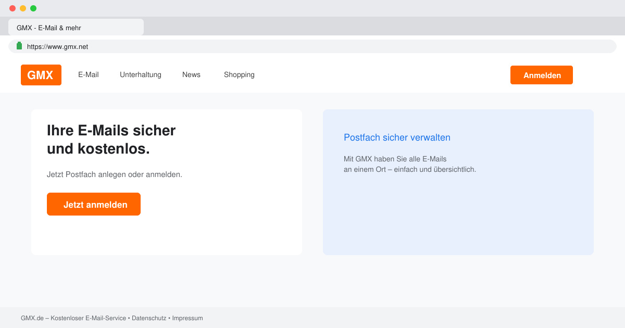This screenshot has width=625, height=328.
Task: Open the E-Mail navigation item
Action: coord(89,74)
